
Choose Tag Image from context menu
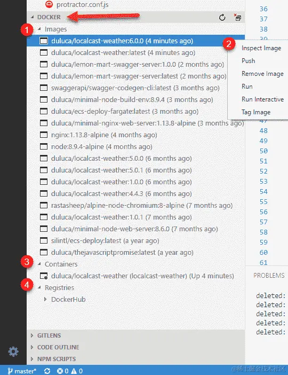pyautogui.click(x=256, y=112)
